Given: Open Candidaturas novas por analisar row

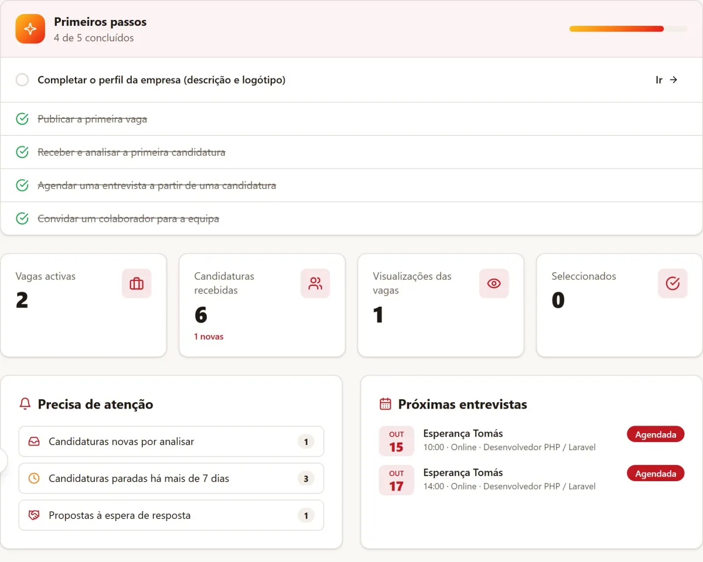Looking at the screenshot, I should pos(171,441).
